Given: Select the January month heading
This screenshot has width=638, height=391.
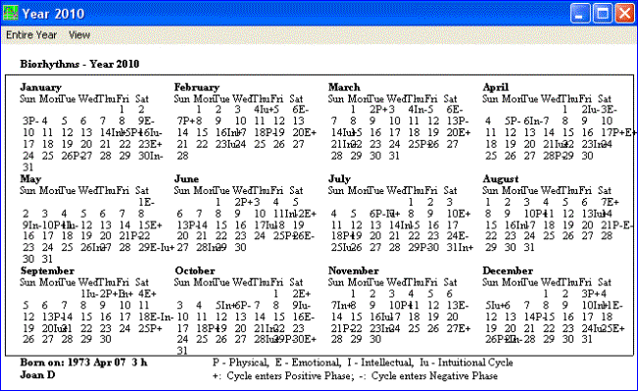Looking at the screenshot, I should [x=41, y=87].
